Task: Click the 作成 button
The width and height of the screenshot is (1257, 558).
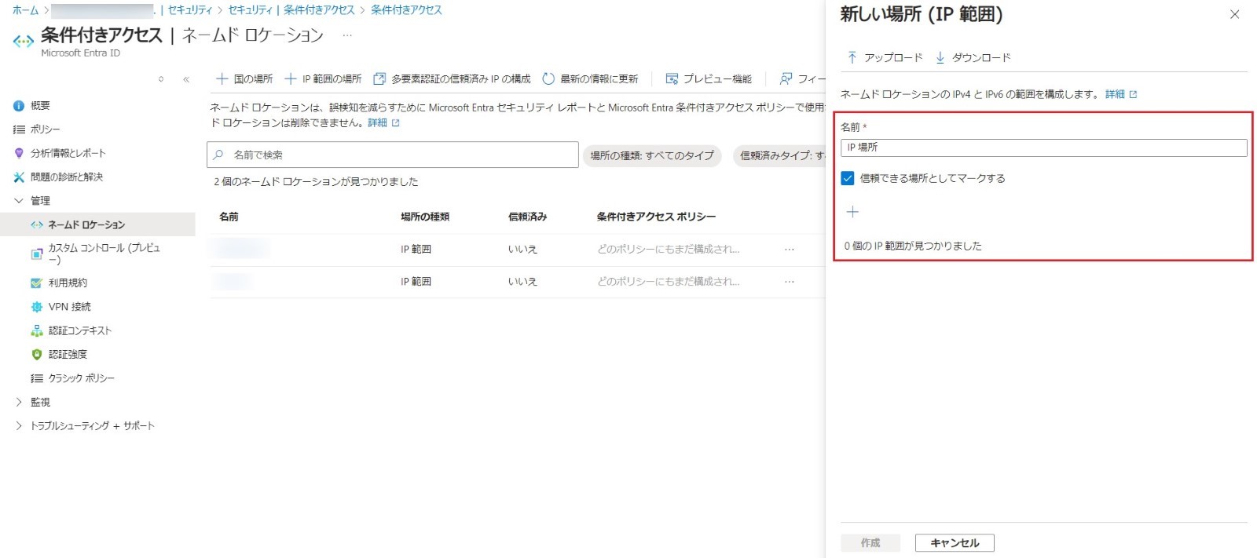Action: (870, 542)
